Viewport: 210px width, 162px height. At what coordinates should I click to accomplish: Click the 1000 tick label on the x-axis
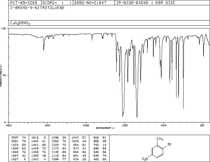pos(163,125)
